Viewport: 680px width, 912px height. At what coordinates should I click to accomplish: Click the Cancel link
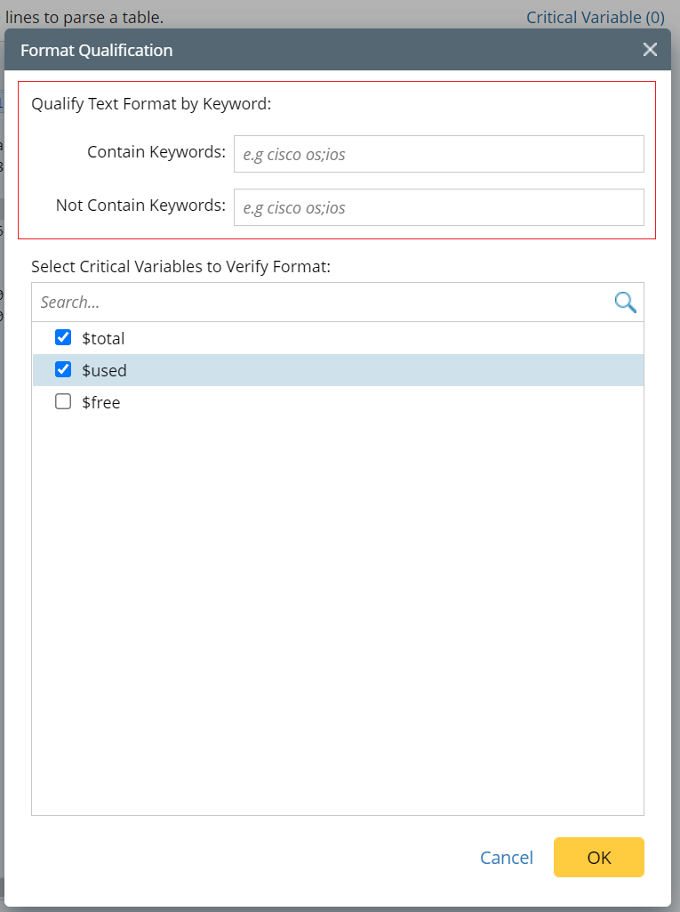(506, 857)
